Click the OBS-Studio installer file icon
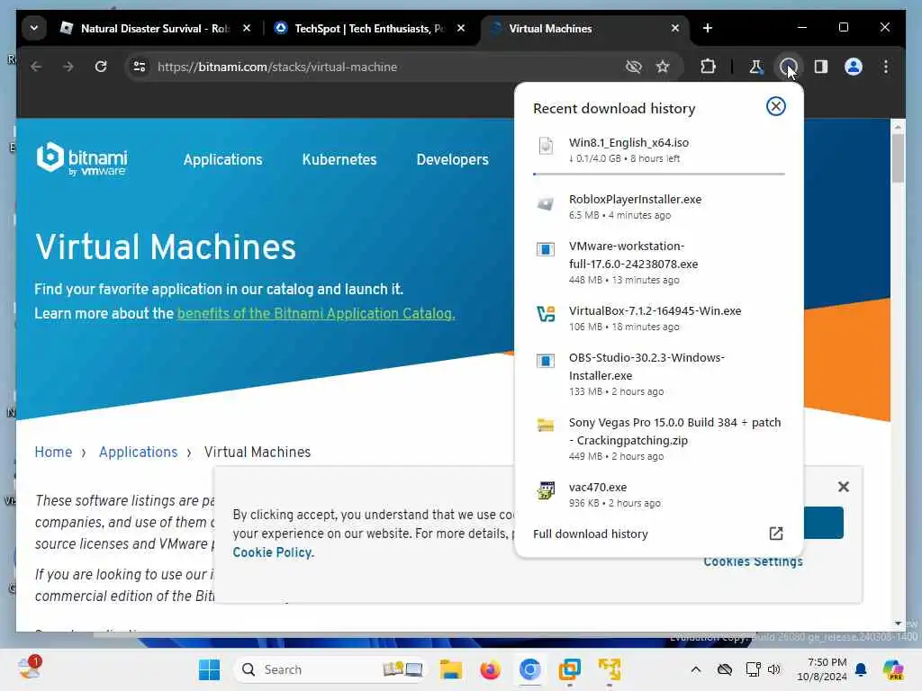922x691 pixels. pyautogui.click(x=546, y=361)
